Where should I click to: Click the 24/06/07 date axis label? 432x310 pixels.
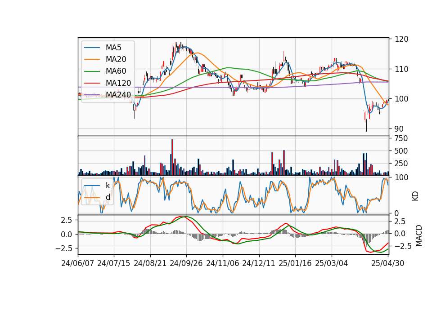click(78, 263)
